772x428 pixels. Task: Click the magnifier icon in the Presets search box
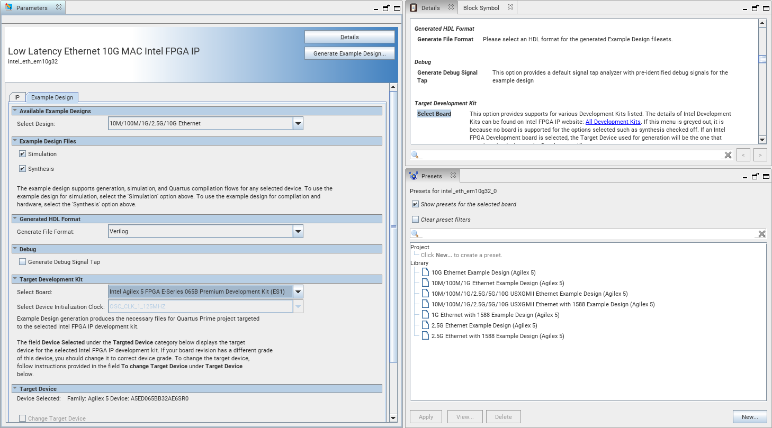point(416,234)
